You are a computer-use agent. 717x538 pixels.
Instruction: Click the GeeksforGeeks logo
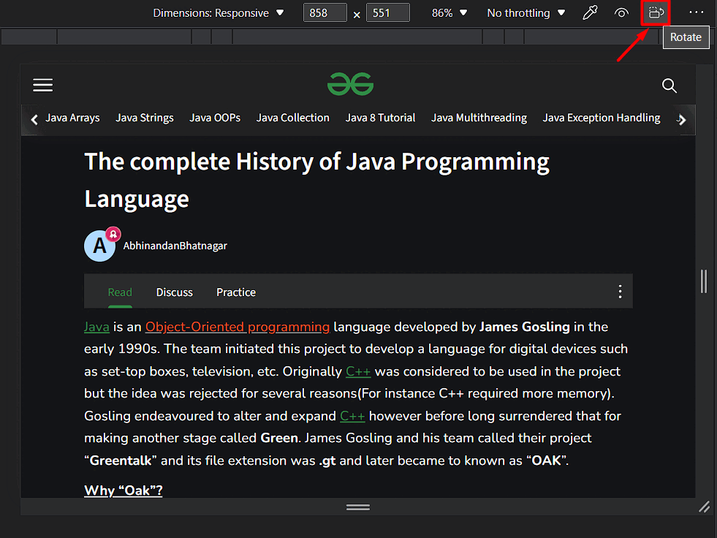350,85
